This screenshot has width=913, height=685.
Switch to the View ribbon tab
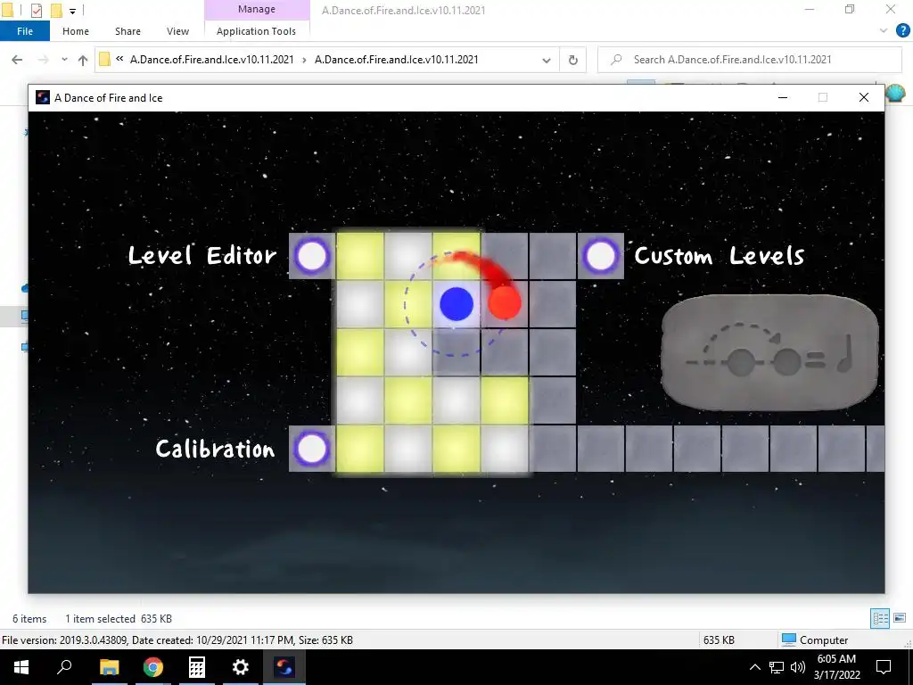pos(177,31)
